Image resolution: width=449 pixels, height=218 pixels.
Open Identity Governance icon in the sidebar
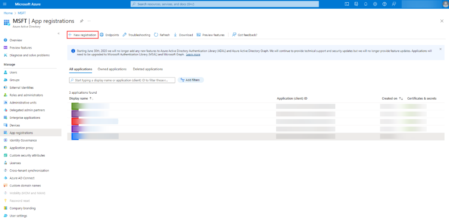coord(6,140)
